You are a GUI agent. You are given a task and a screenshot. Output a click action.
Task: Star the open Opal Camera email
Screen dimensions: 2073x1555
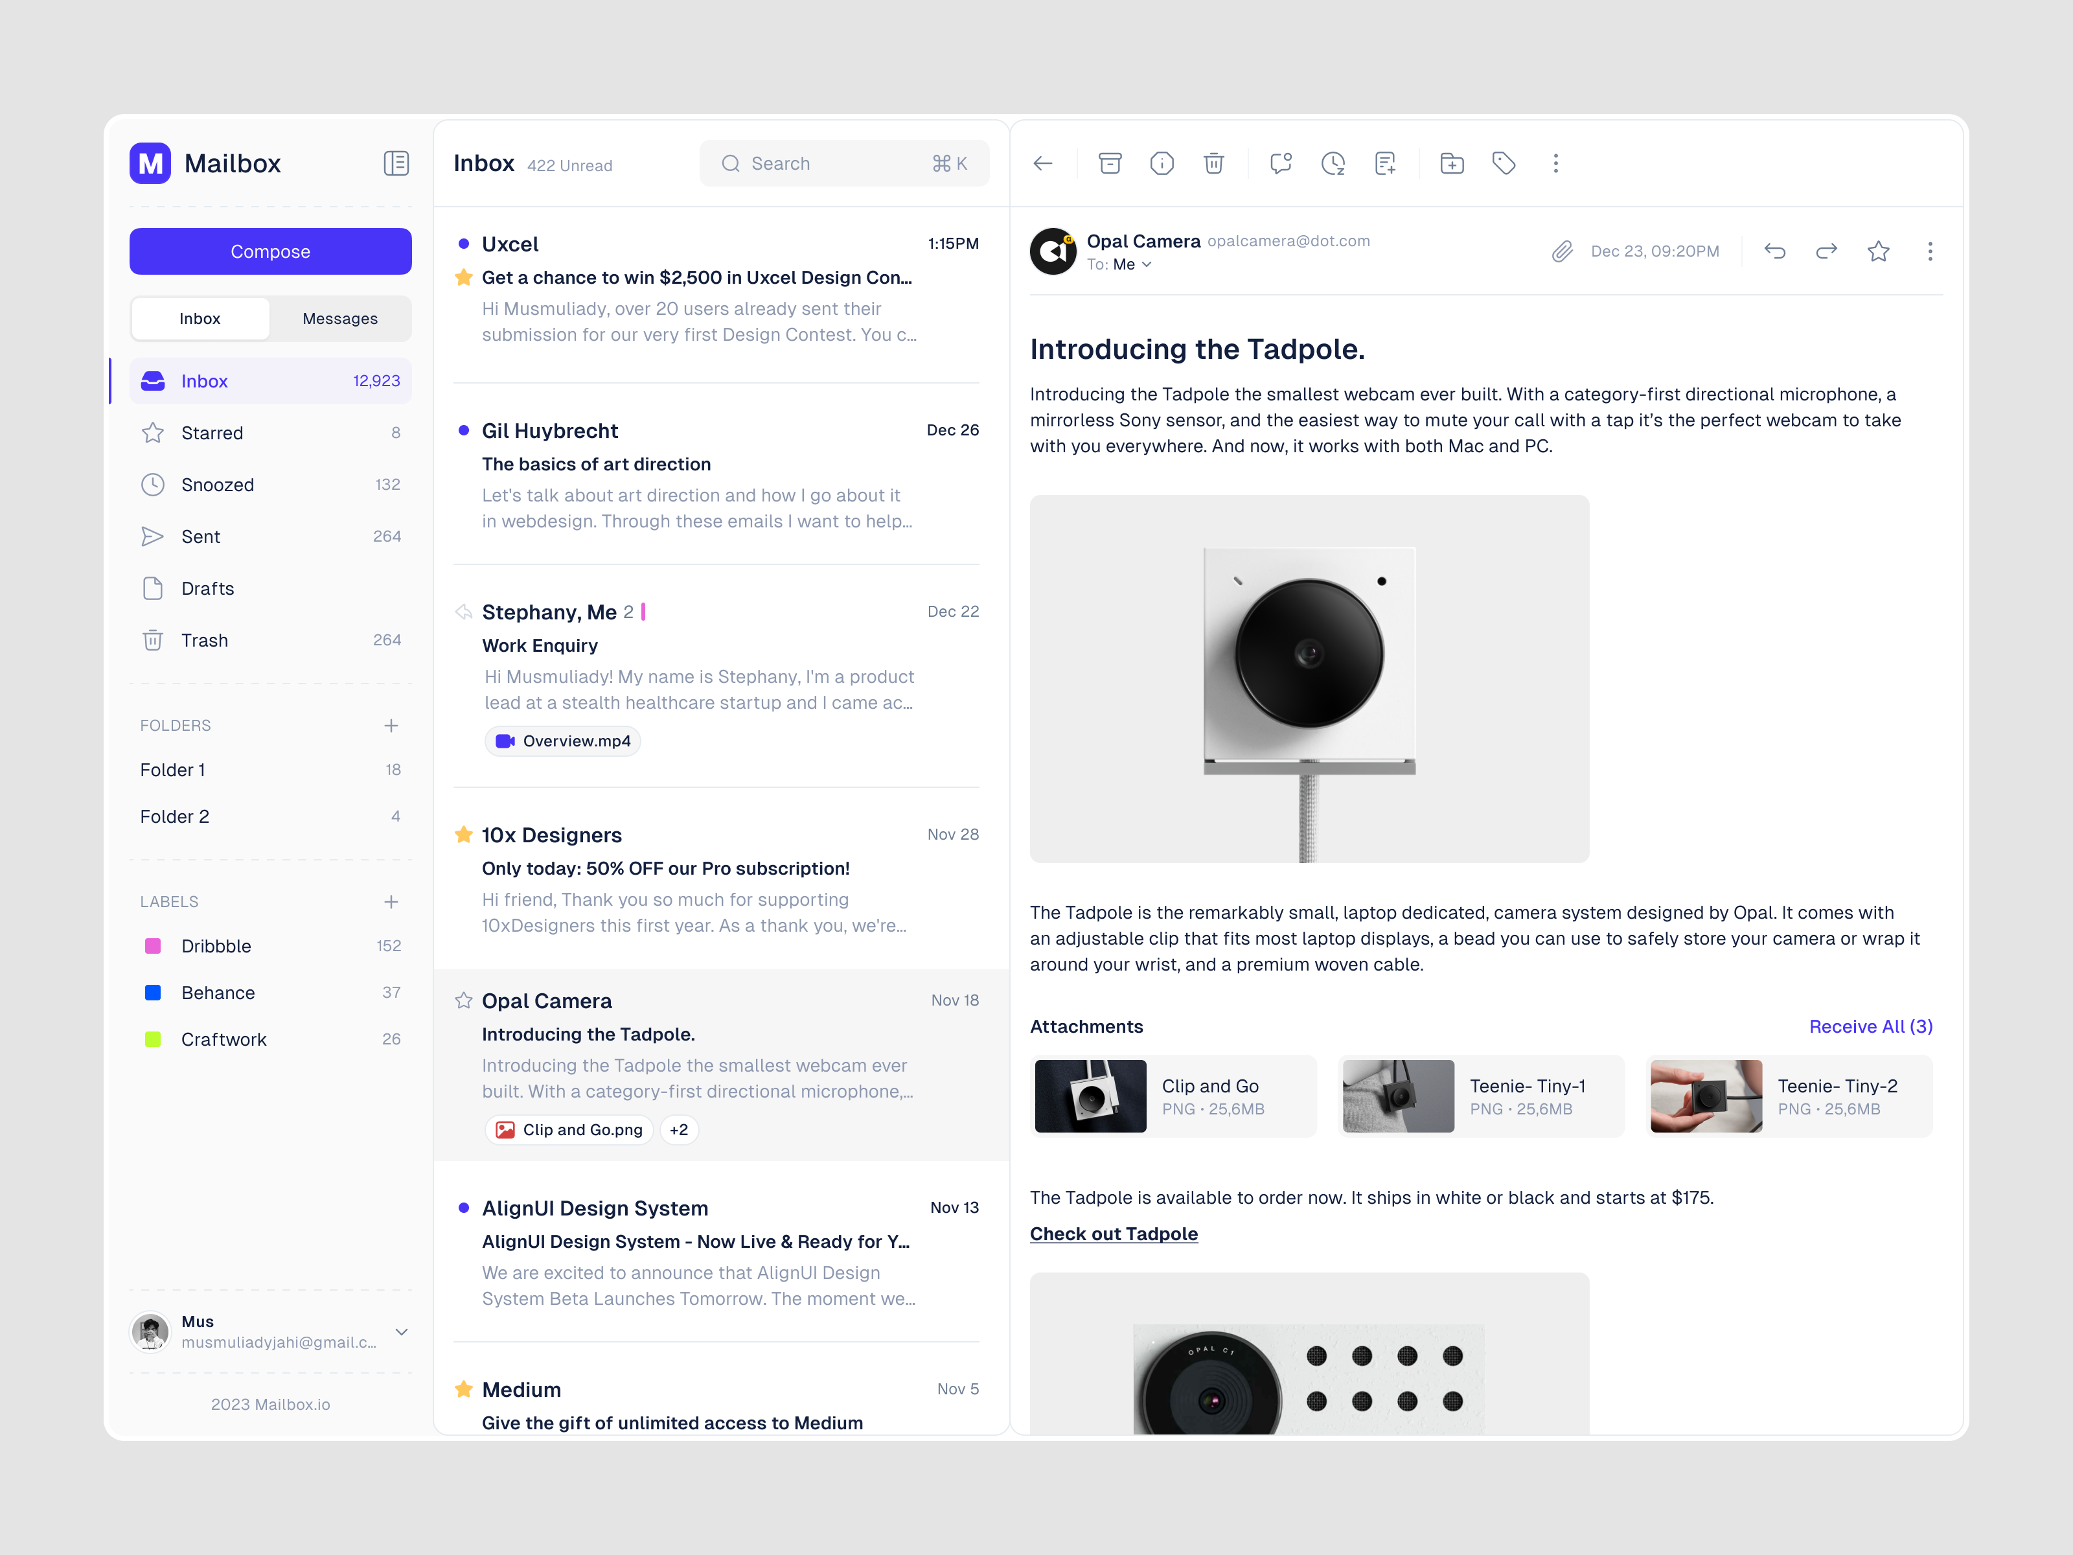(x=1878, y=250)
